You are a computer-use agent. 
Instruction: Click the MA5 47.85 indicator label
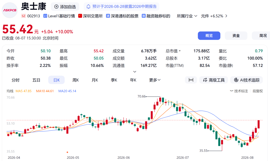(23, 91)
